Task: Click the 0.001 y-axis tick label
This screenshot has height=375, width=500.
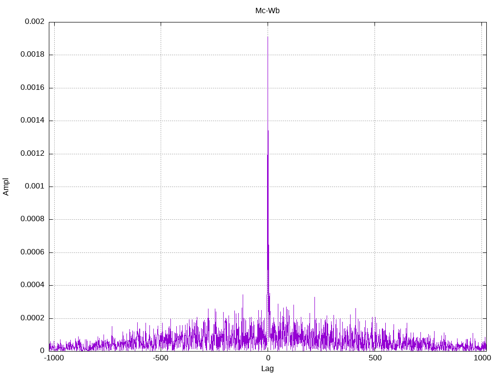Action: (x=34, y=187)
